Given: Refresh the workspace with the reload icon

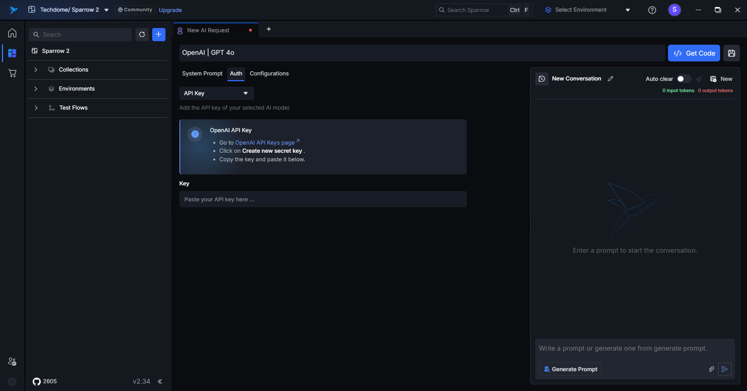Looking at the screenshot, I should pos(142,35).
